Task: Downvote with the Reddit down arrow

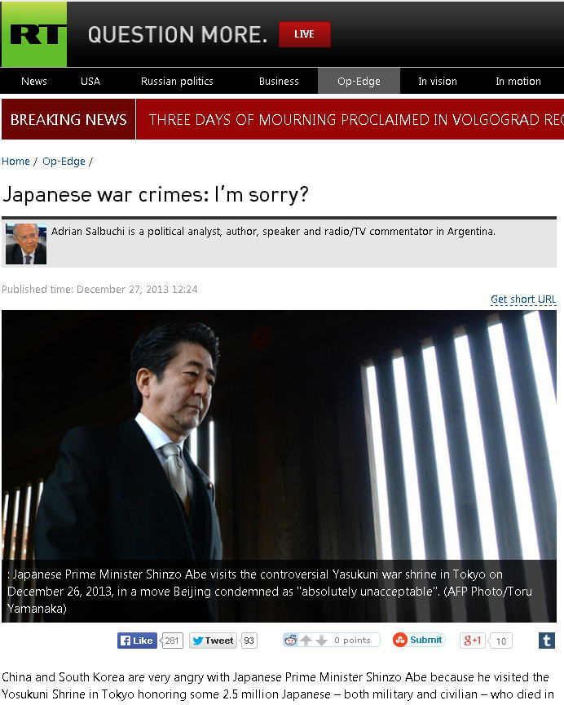Action: (321, 641)
